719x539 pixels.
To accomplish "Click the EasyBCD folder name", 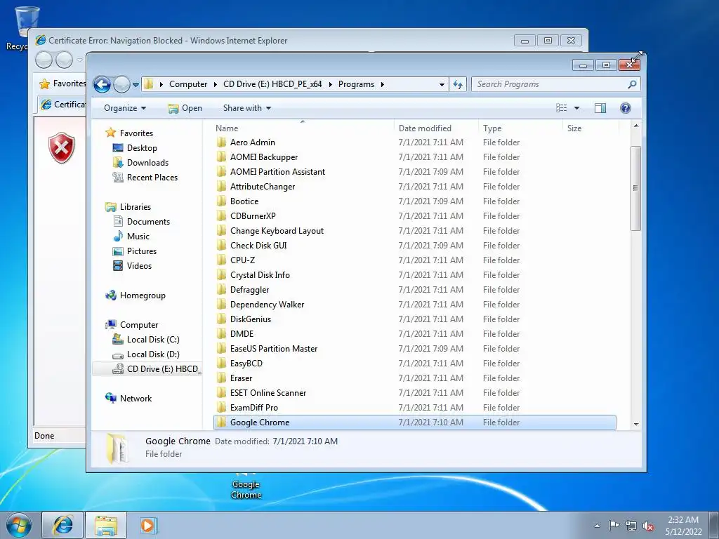I will 246,364.
